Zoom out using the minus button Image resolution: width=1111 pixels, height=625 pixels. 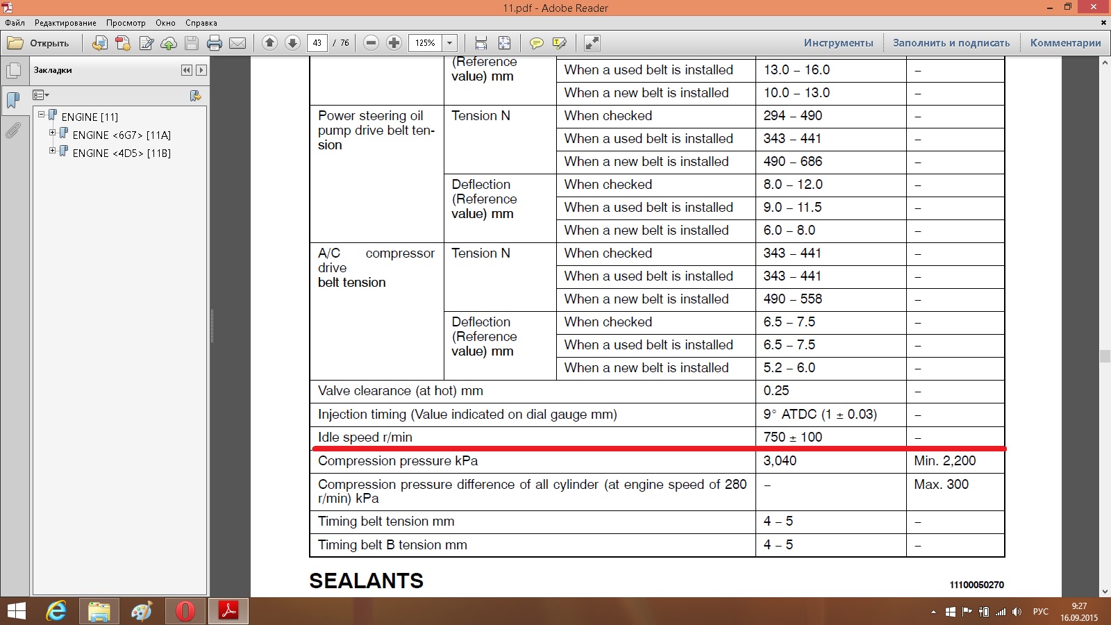(x=371, y=43)
